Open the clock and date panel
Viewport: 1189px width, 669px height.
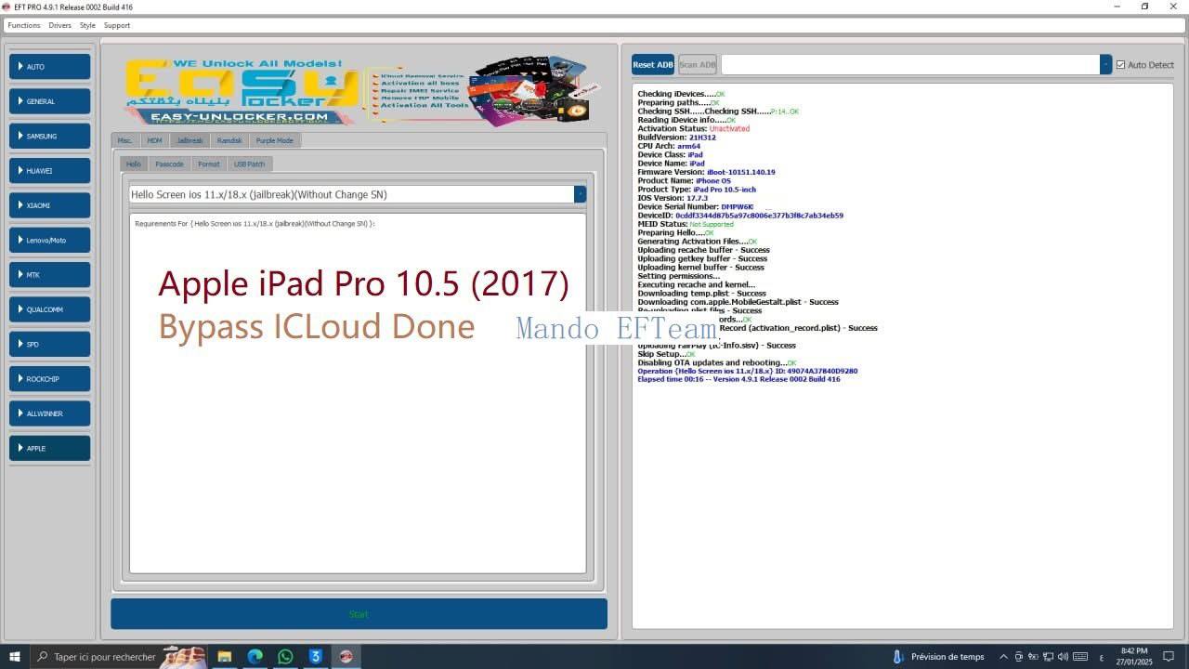[1134, 656]
